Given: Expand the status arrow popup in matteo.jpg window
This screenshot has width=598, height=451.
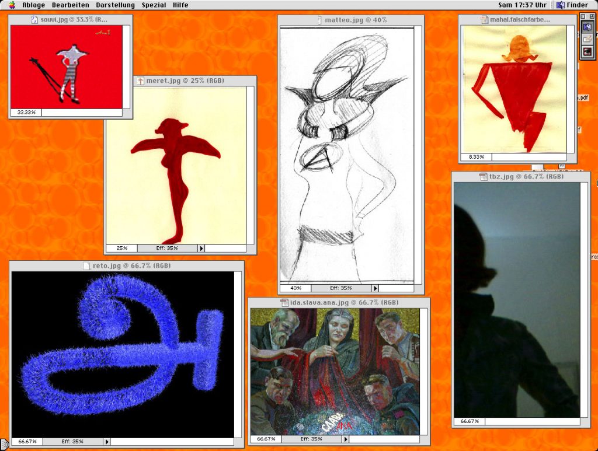Looking at the screenshot, I should tap(376, 288).
